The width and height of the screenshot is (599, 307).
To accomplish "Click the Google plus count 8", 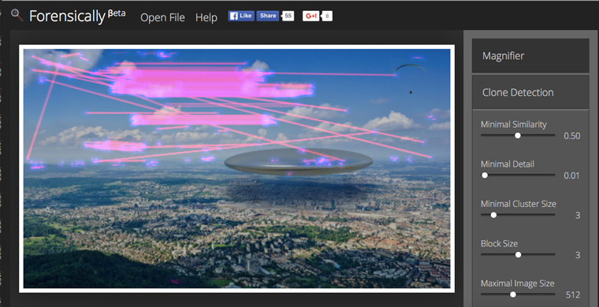I will coord(327,16).
